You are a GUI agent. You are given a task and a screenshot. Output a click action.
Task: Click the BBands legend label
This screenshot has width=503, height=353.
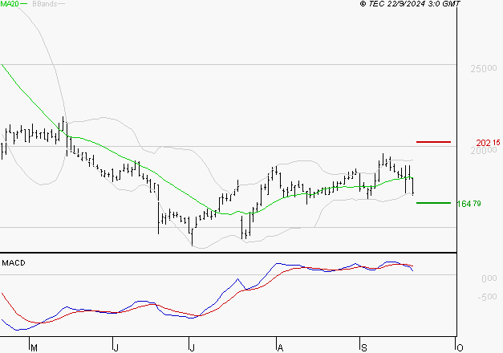pos(45,4)
